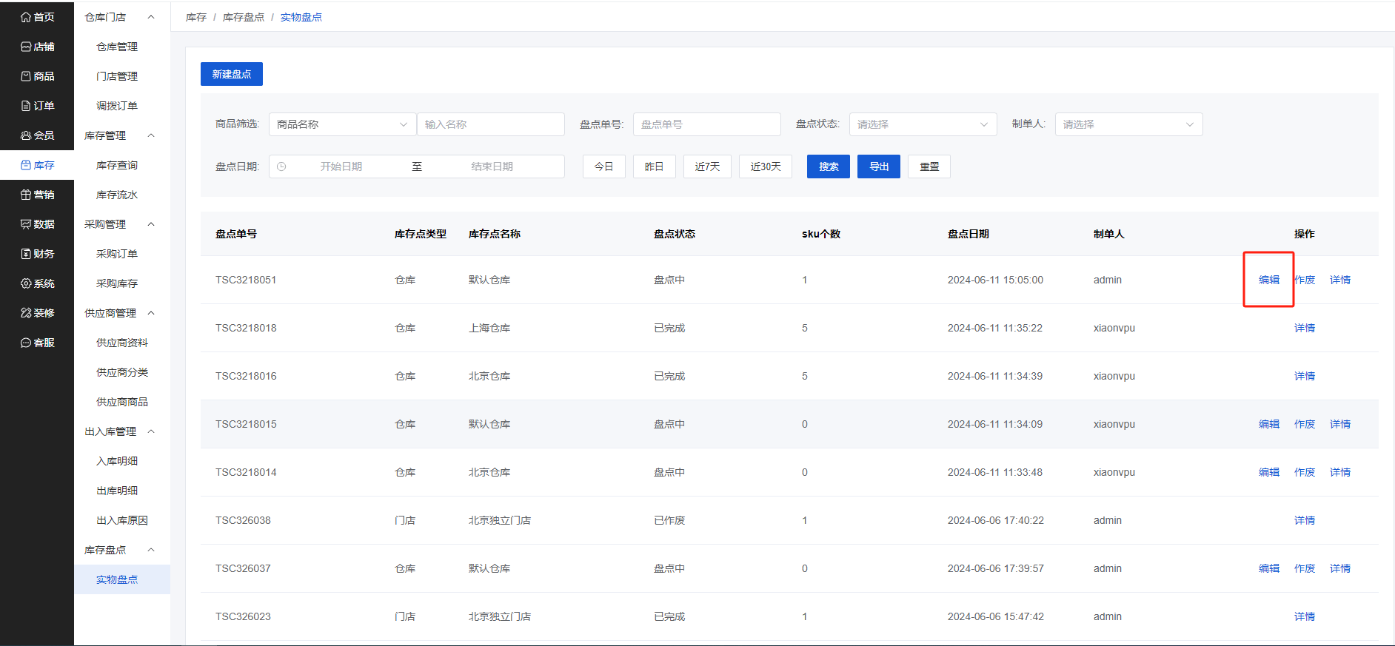
Task: Open 首页 in the left sidebar
Action: click(37, 17)
